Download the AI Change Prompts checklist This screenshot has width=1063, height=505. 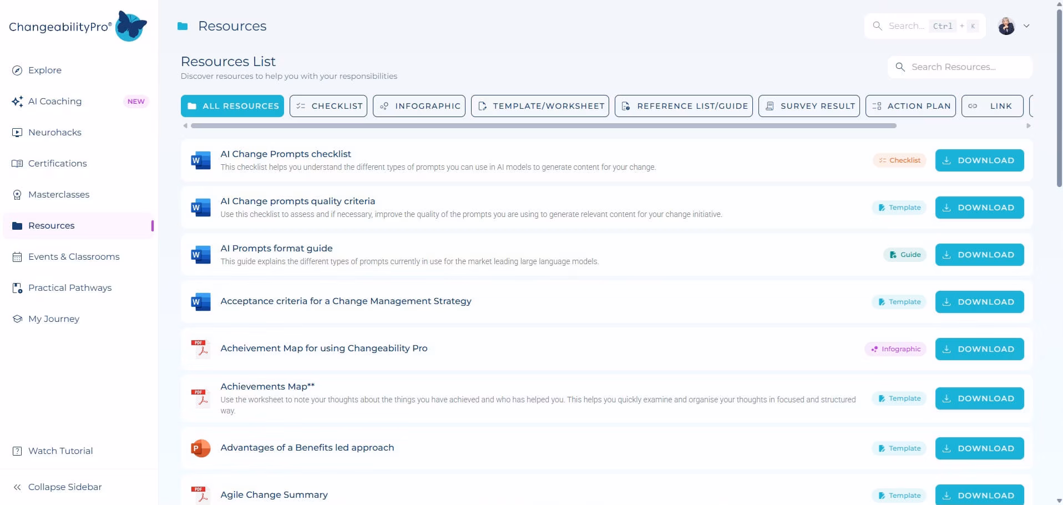(x=980, y=160)
